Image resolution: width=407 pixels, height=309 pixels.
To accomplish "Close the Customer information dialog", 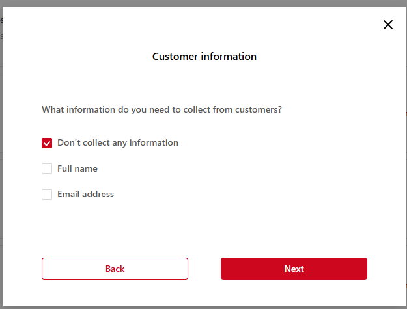I will click(x=388, y=25).
